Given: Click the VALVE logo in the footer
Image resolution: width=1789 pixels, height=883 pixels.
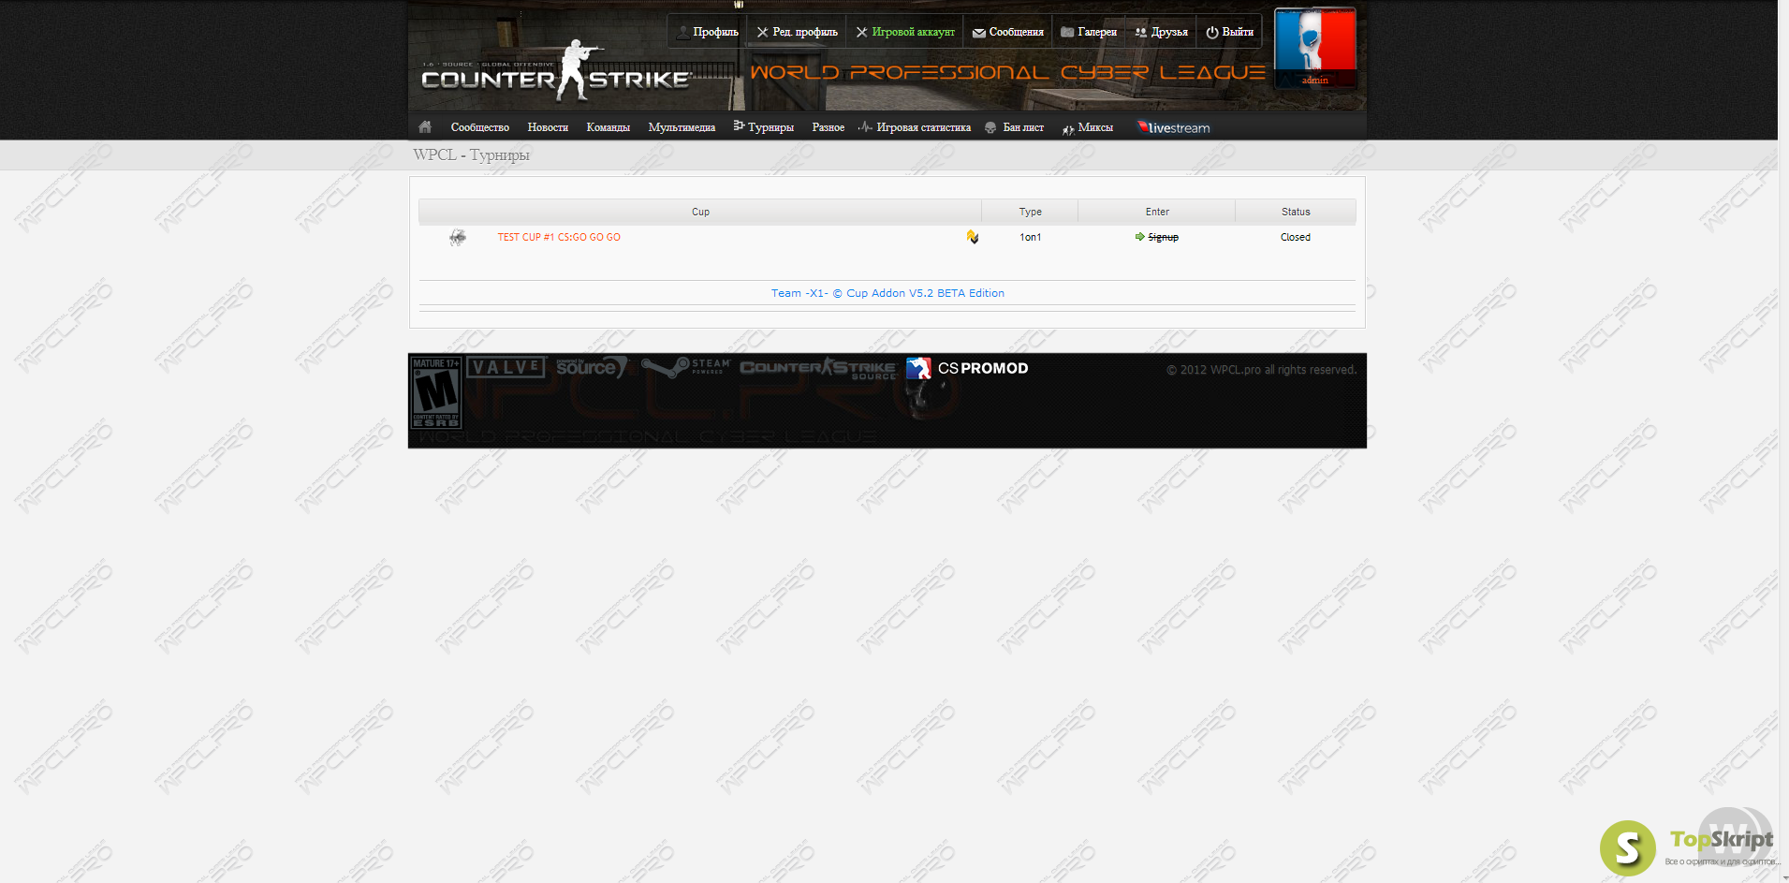Looking at the screenshot, I should (506, 367).
